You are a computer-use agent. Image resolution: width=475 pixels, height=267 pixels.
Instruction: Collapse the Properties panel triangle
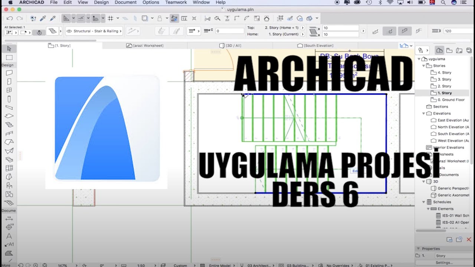click(419, 249)
